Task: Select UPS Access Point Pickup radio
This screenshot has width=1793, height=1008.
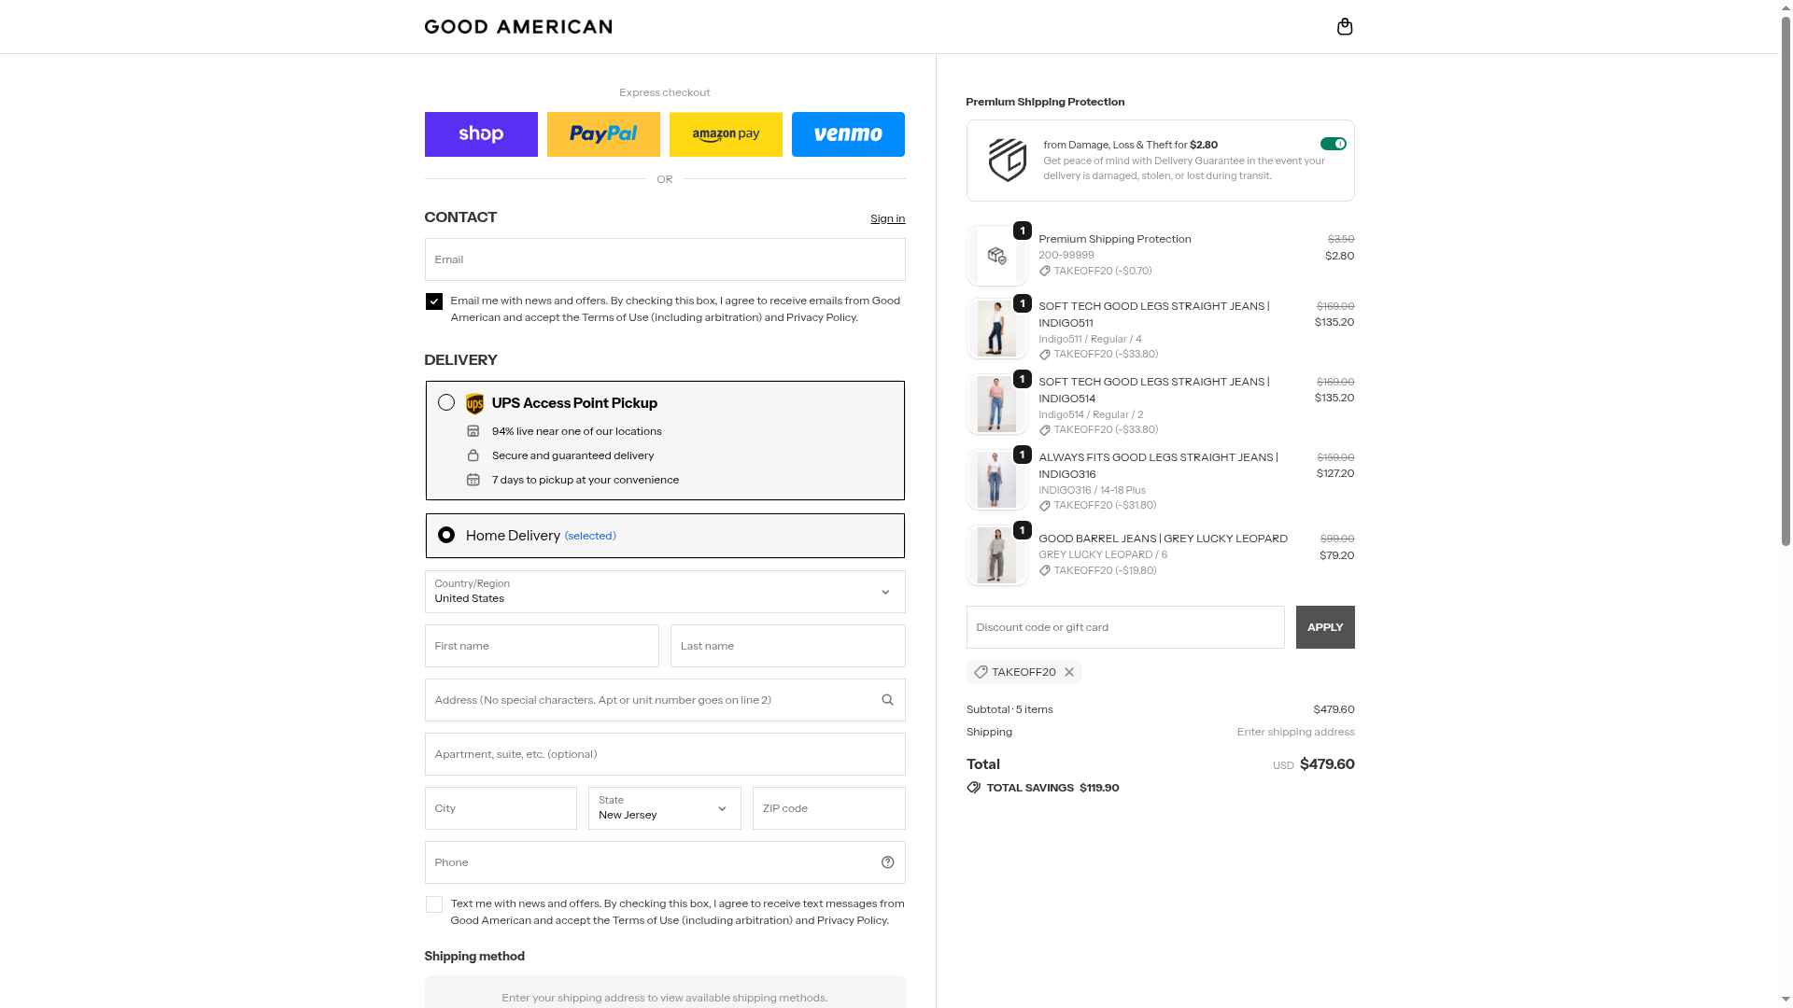Action: 446,402
